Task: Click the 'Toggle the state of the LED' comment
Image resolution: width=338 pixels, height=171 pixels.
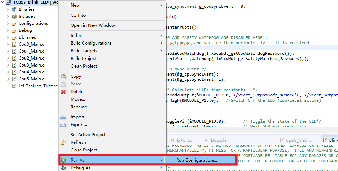Action: 282,121
